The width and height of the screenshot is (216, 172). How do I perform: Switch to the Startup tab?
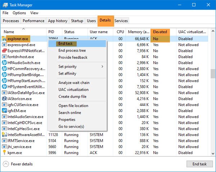pyautogui.click(x=77, y=21)
